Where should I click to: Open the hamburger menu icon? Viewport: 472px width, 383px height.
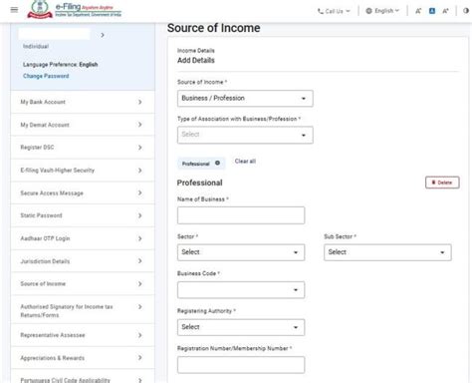pyautogui.click(x=14, y=10)
